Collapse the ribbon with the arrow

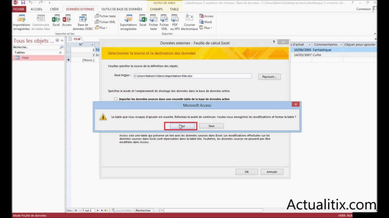(375, 34)
